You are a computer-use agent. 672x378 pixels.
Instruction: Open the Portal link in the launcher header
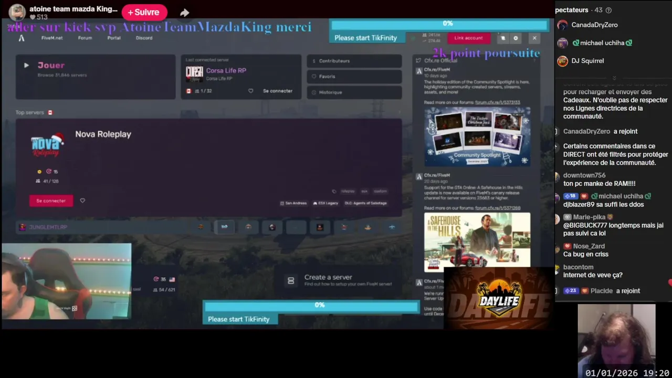[114, 38]
